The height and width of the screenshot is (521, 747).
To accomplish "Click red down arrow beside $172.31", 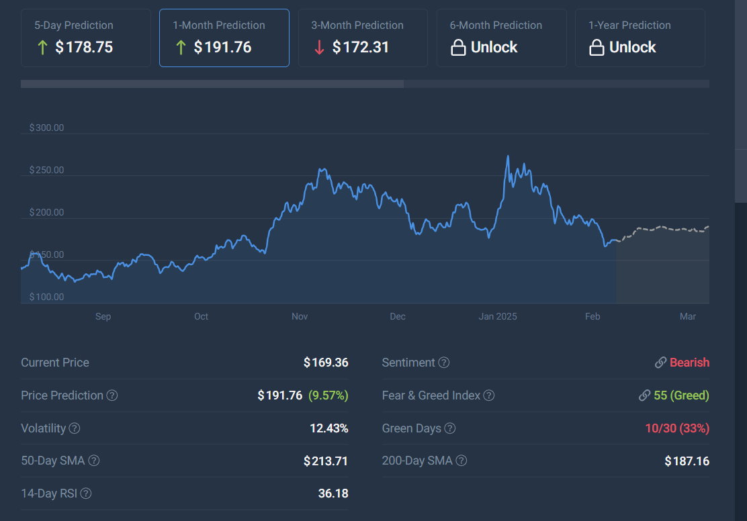I will pyautogui.click(x=319, y=48).
